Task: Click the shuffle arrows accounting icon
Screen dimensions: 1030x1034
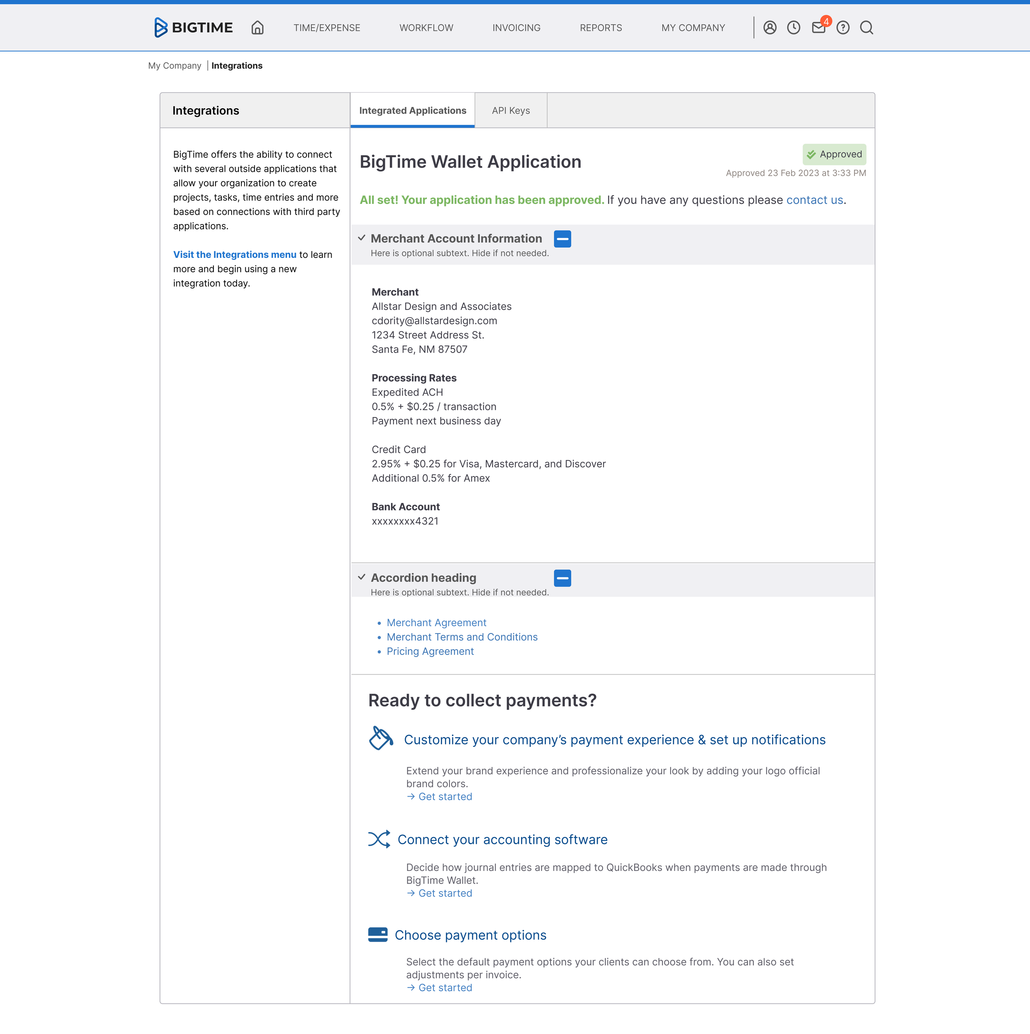Action: pyautogui.click(x=379, y=839)
